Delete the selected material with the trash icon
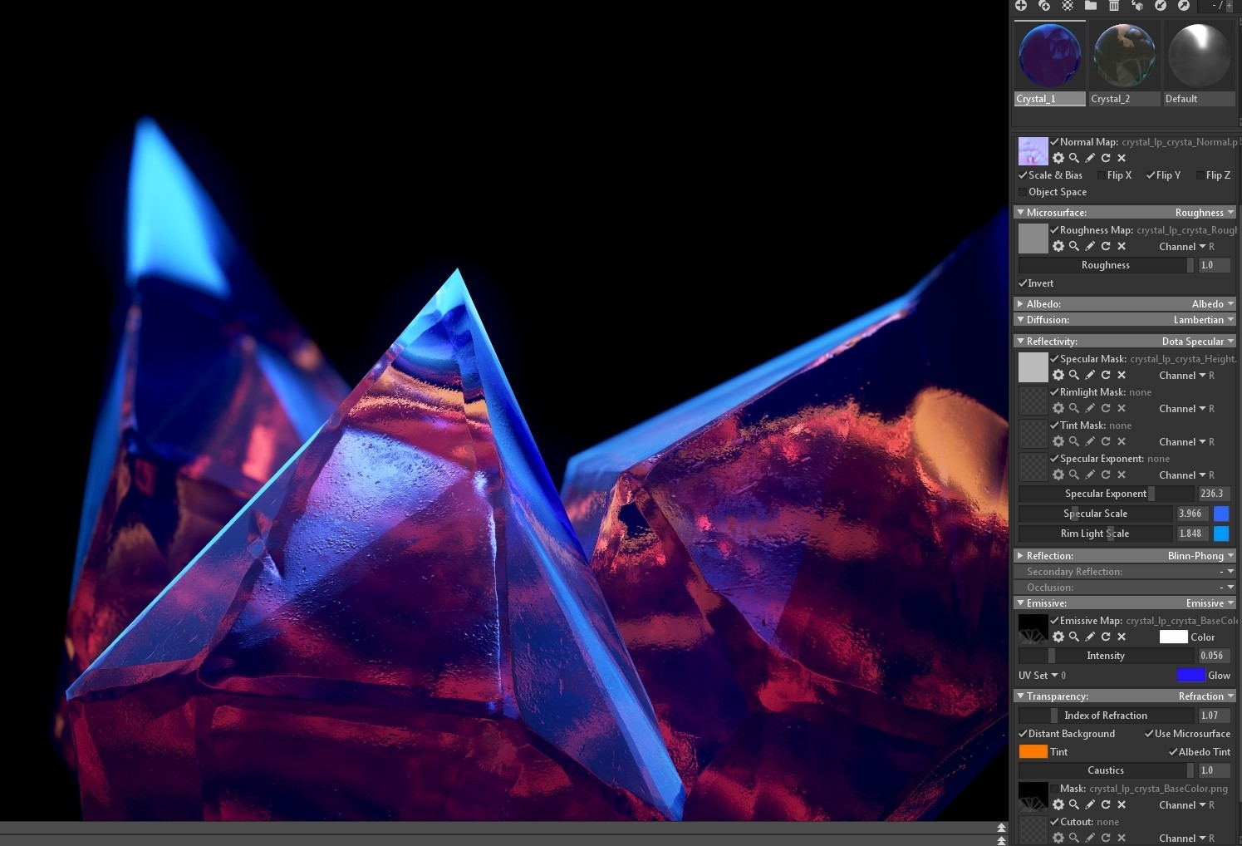Screen dimensions: 1242x846 (x=1114, y=6)
